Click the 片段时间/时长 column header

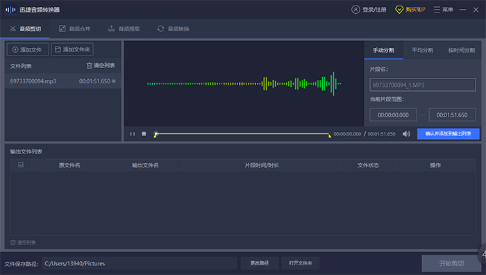[x=262, y=165]
